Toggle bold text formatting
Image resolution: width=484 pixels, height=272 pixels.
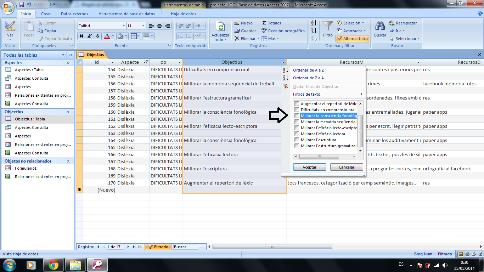[81, 36]
